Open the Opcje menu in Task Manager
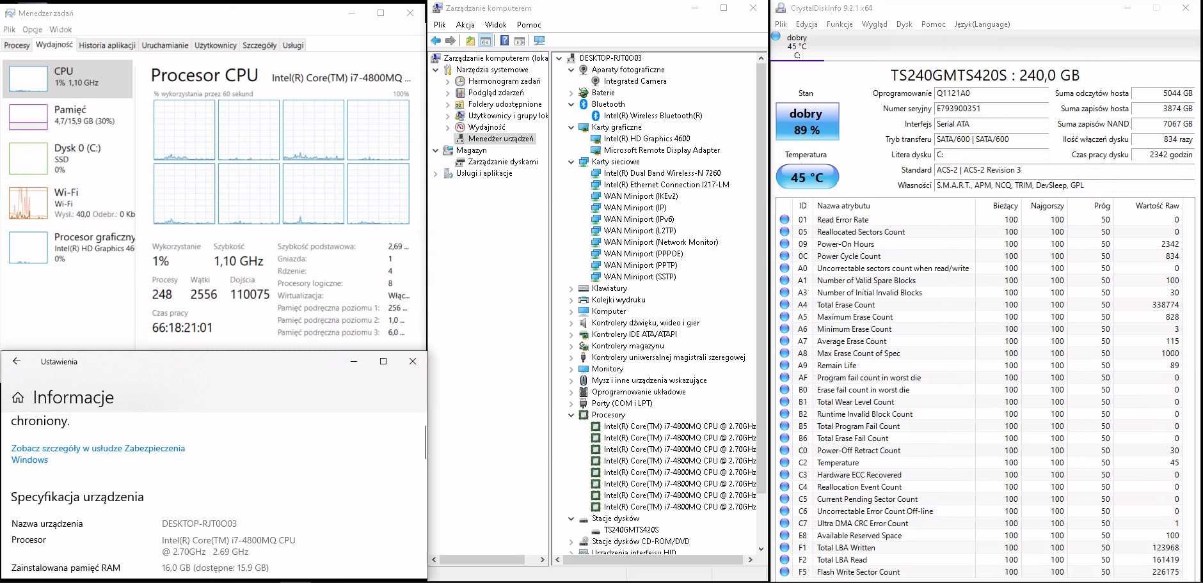1203x583 pixels. (32, 29)
